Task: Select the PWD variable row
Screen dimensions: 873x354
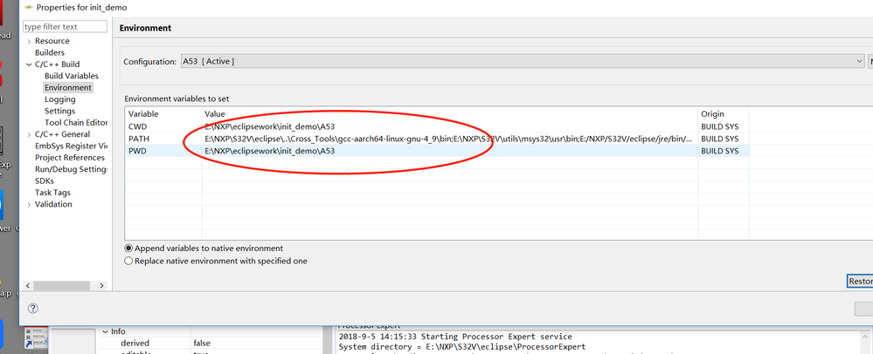Action: (437, 151)
